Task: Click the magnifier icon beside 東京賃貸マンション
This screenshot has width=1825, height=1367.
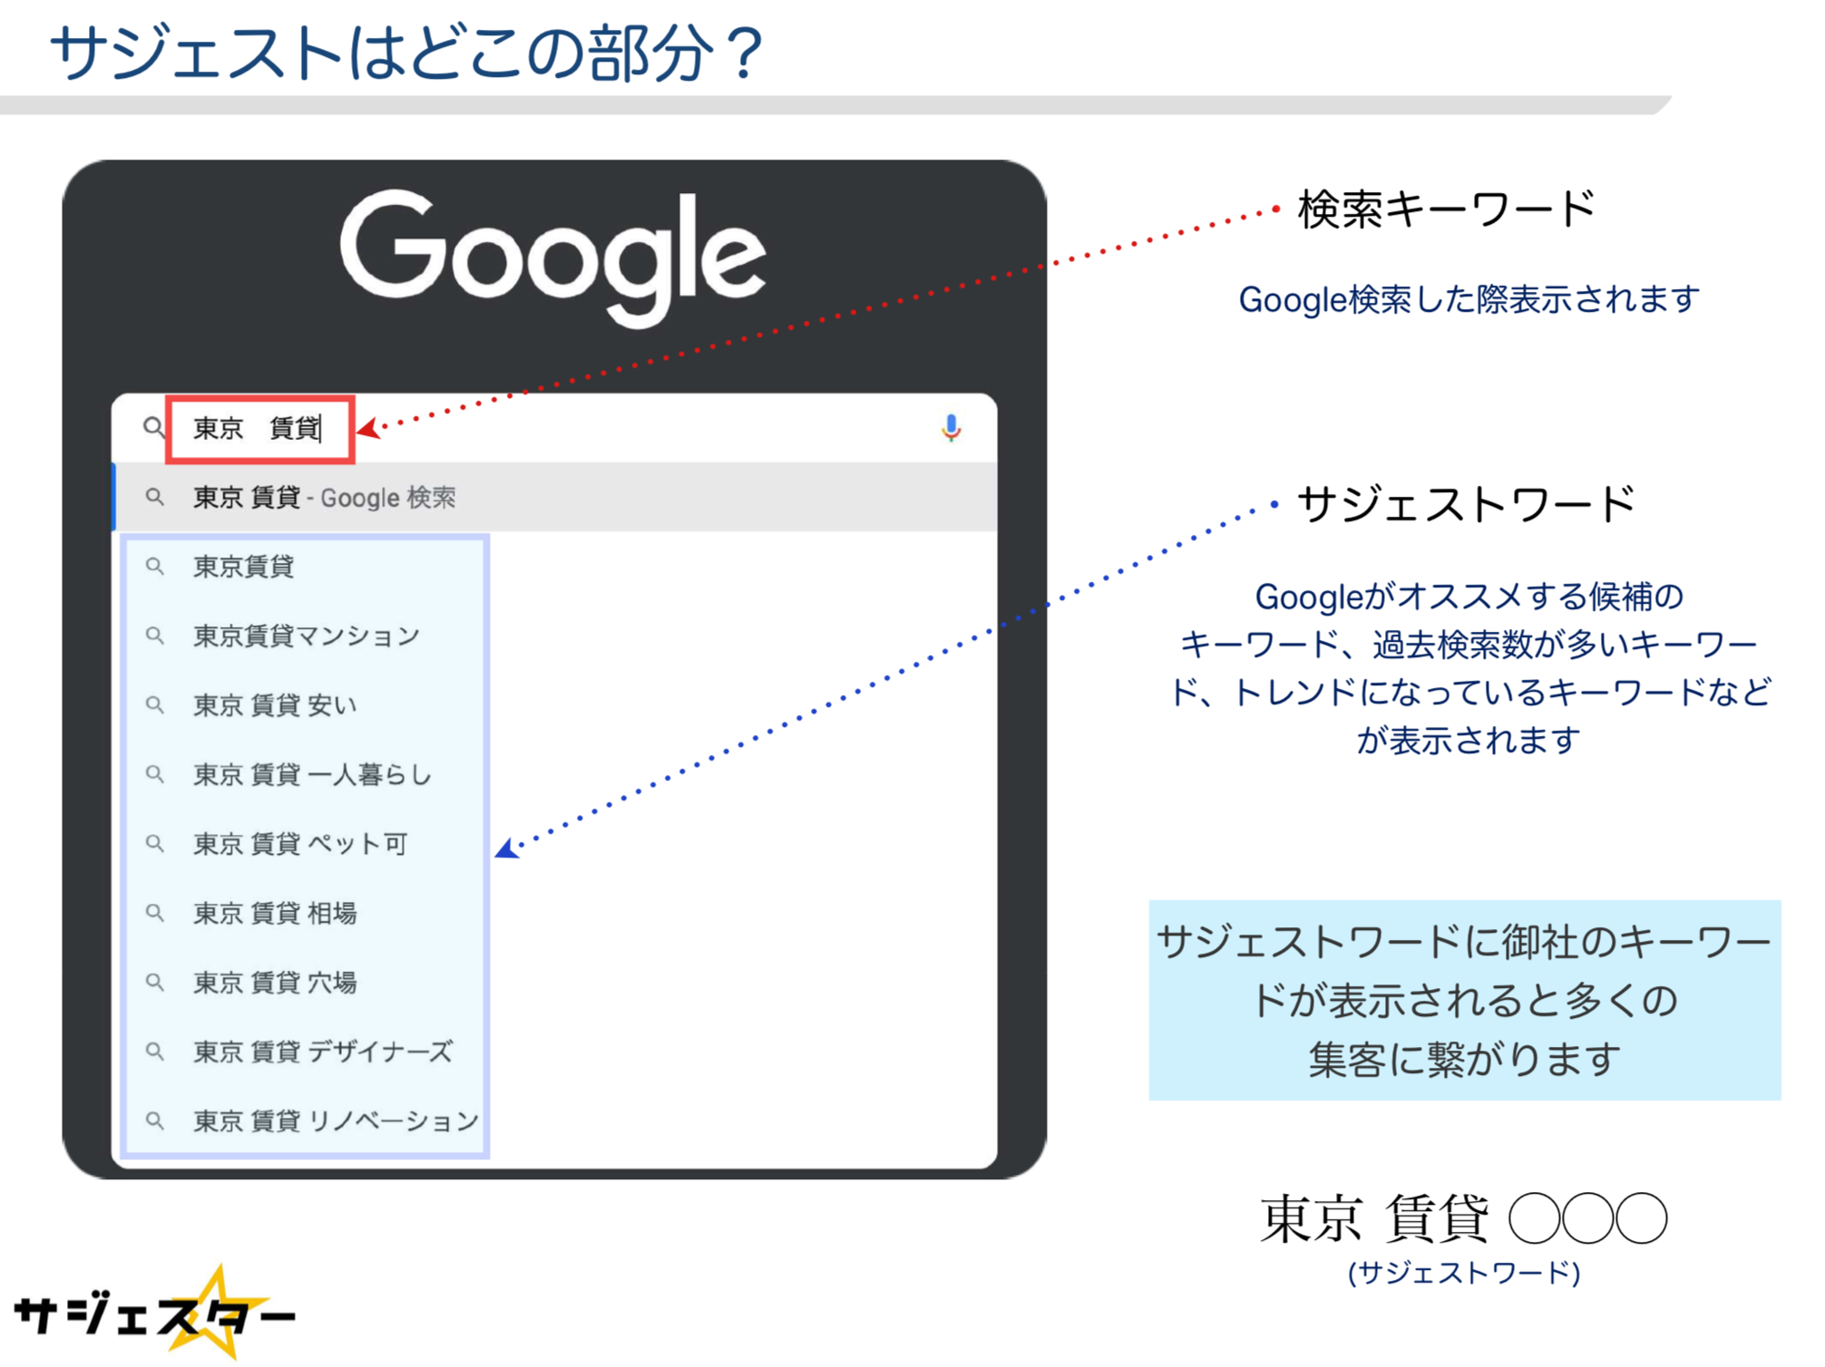Action: pos(156,636)
